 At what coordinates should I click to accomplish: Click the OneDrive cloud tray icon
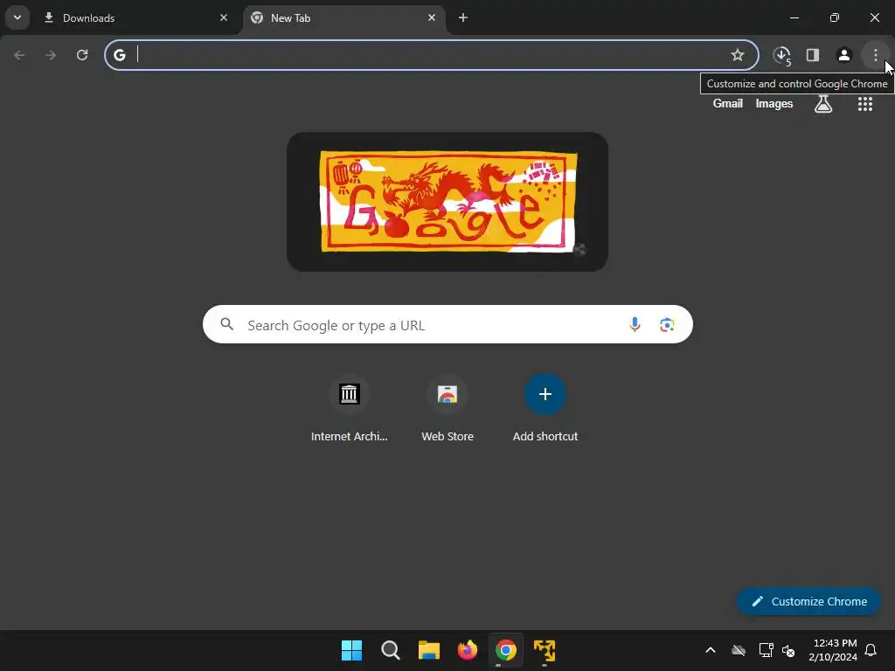pyautogui.click(x=739, y=650)
